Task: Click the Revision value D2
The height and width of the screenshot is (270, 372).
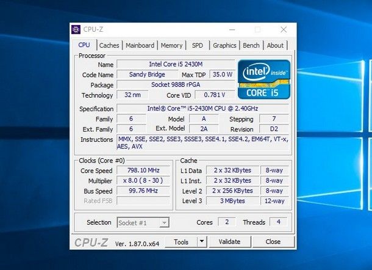Action: (x=274, y=129)
